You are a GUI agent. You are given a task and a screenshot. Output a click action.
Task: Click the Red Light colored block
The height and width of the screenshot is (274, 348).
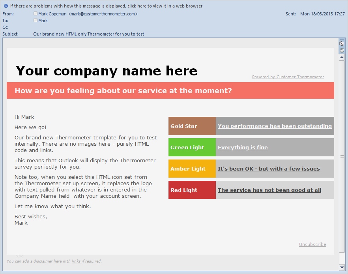[192, 190]
